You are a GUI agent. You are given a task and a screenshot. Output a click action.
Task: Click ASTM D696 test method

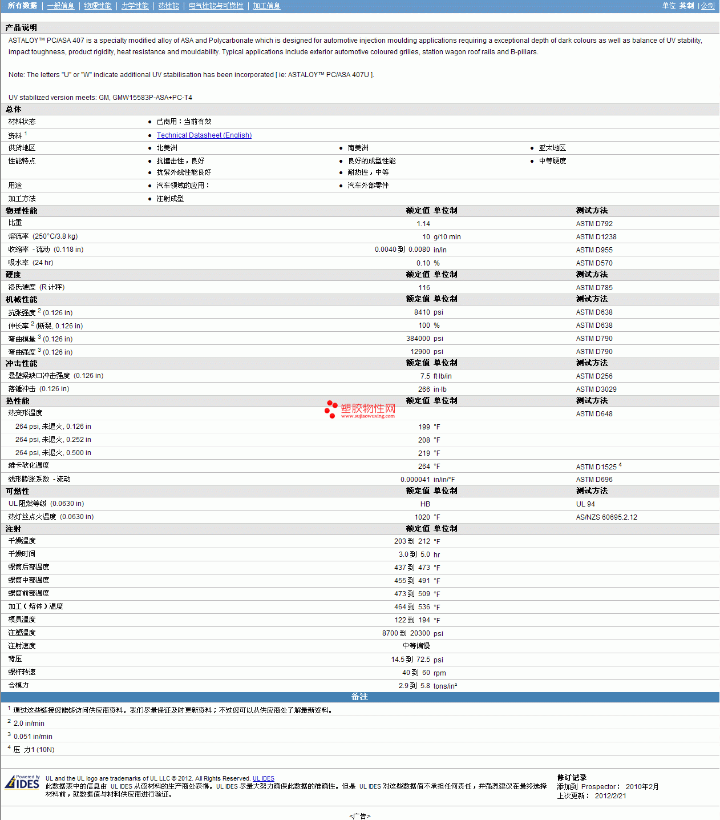pos(594,480)
